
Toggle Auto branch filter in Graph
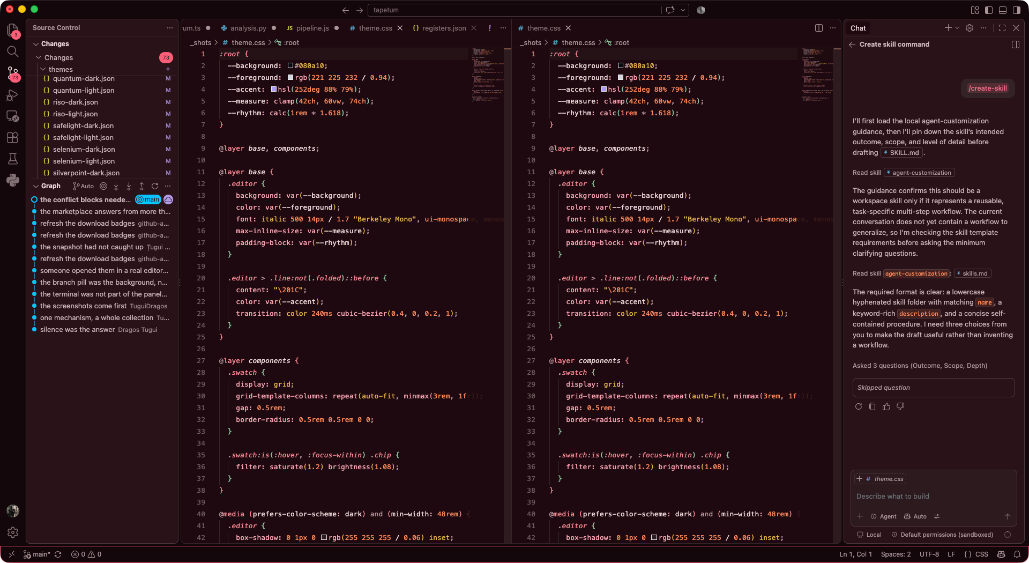(84, 186)
